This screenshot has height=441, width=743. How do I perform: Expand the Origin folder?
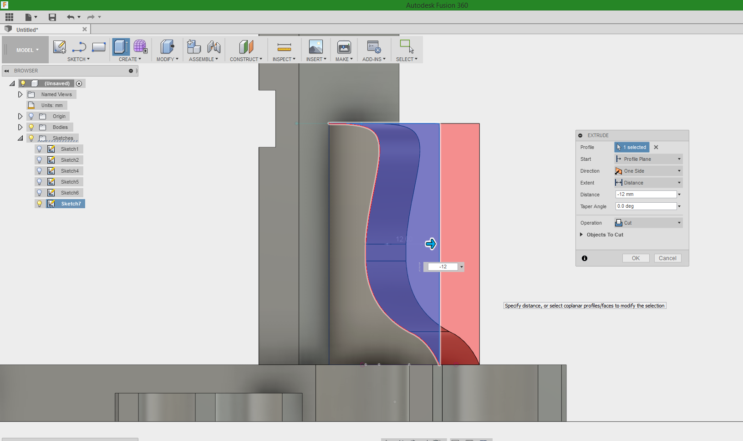(x=20, y=116)
